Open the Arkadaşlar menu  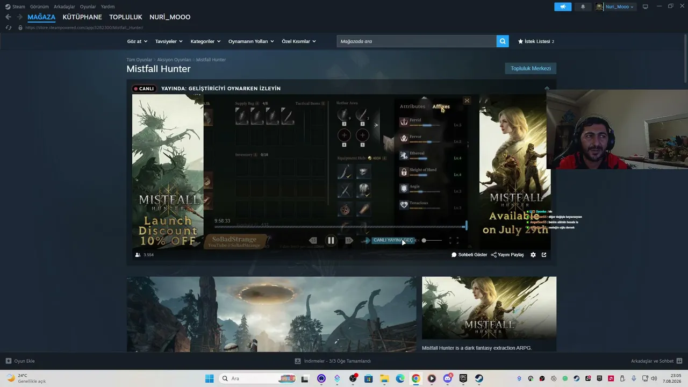pyautogui.click(x=64, y=7)
